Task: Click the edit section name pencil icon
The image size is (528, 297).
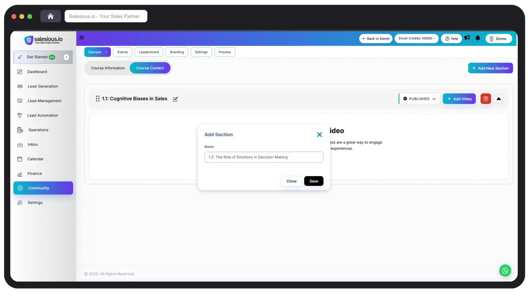Action: tap(175, 99)
